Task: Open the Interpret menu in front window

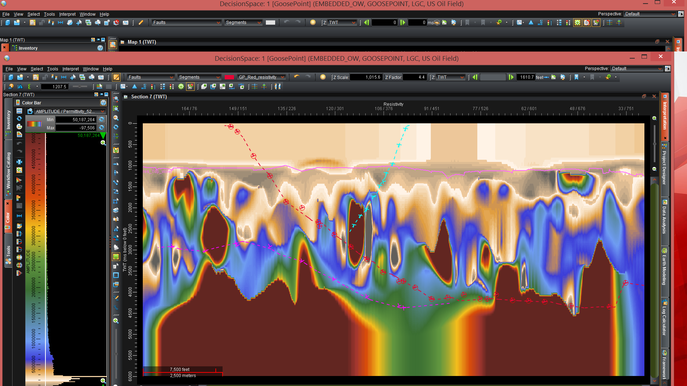Action: click(x=70, y=69)
